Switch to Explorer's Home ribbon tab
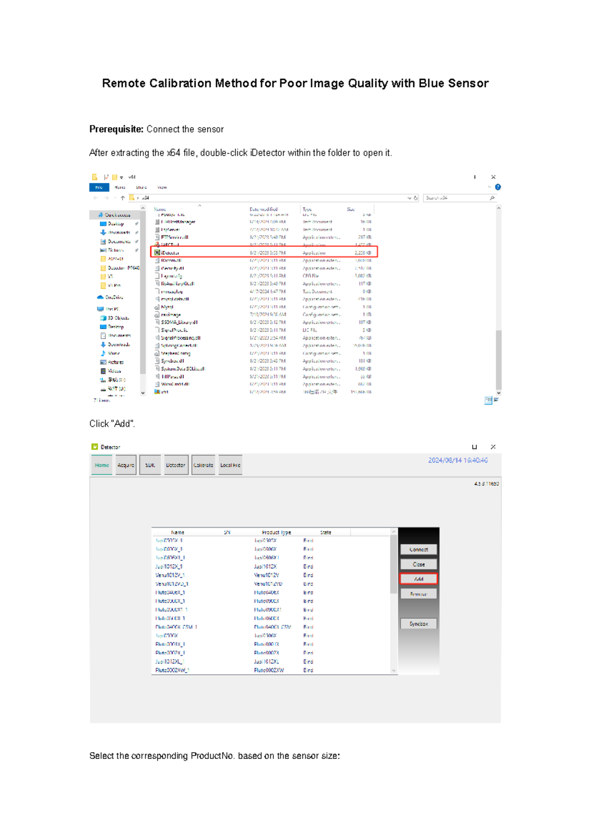This screenshot has height=836, width=591. [x=120, y=187]
